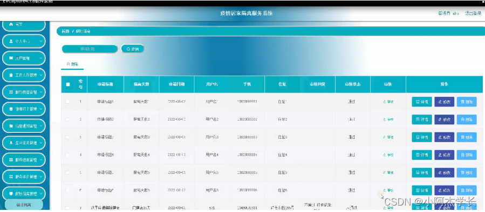The image size is (485, 212).
Task: Expand the 生活服务管理 sidebar menu
Action: pos(24,143)
